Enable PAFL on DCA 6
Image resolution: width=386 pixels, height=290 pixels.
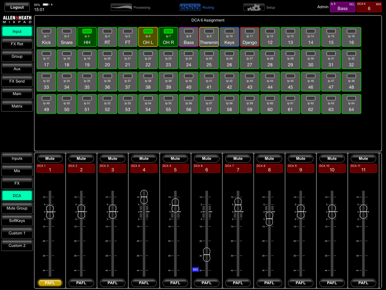[x=207, y=283]
